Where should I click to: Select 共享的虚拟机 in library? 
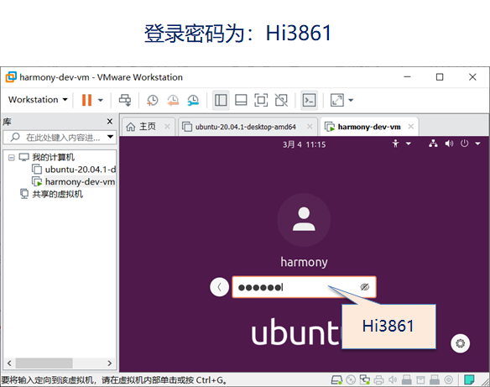click(58, 194)
